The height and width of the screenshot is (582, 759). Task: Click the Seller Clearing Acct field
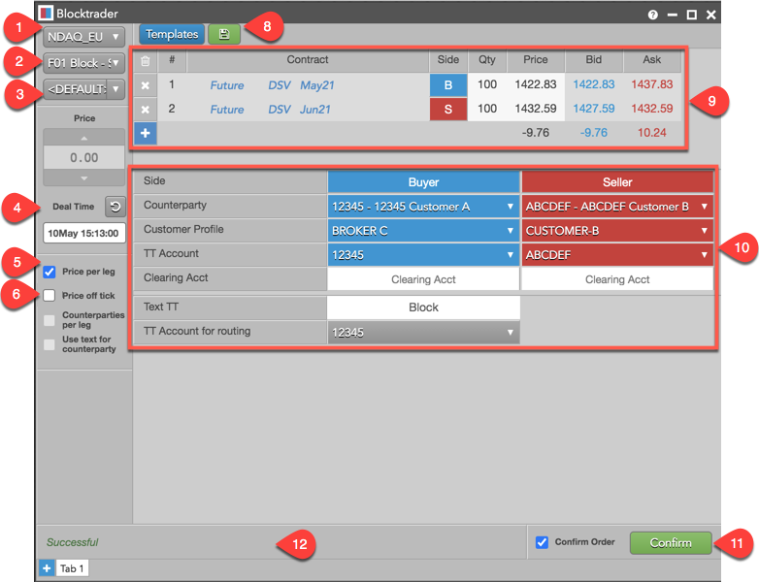tap(617, 279)
